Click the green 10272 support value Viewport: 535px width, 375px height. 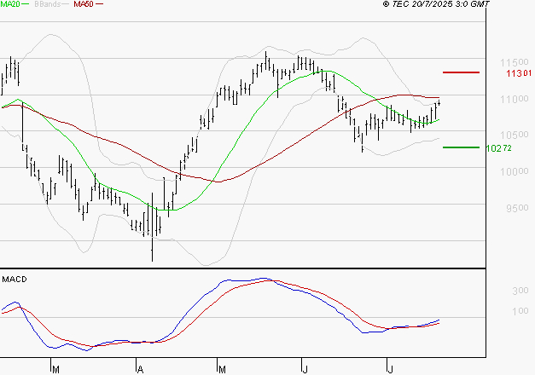click(498, 148)
